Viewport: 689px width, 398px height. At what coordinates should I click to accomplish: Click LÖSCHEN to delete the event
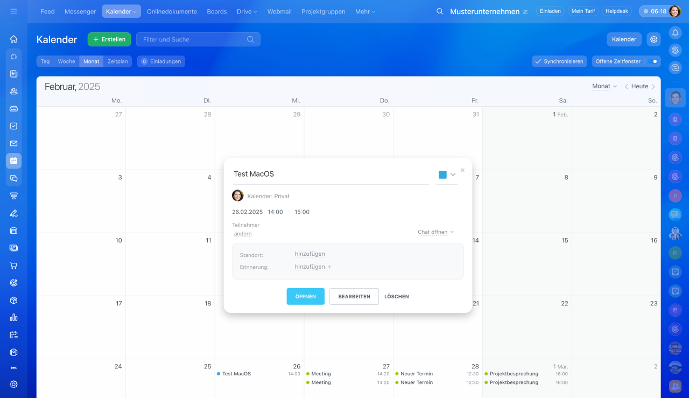(397, 296)
